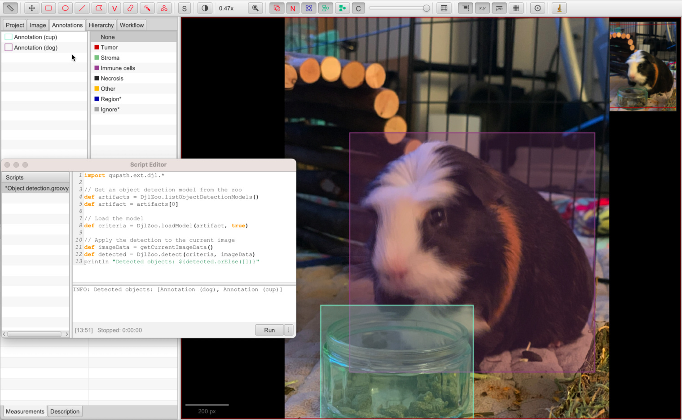This screenshot has width=682, height=420.
Task: Toggle fill detections button
Action: click(x=342, y=8)
